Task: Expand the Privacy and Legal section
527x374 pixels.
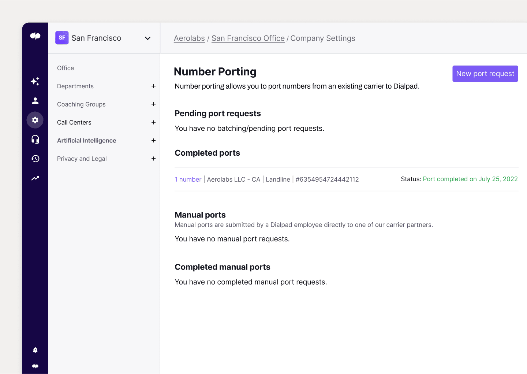Action: click(x=153, y=159)
